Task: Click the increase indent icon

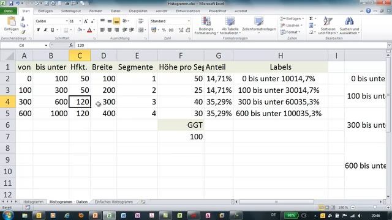Action: coord(132,30)
